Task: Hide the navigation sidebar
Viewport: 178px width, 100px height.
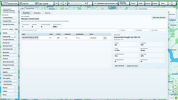Action: [16, 29]
